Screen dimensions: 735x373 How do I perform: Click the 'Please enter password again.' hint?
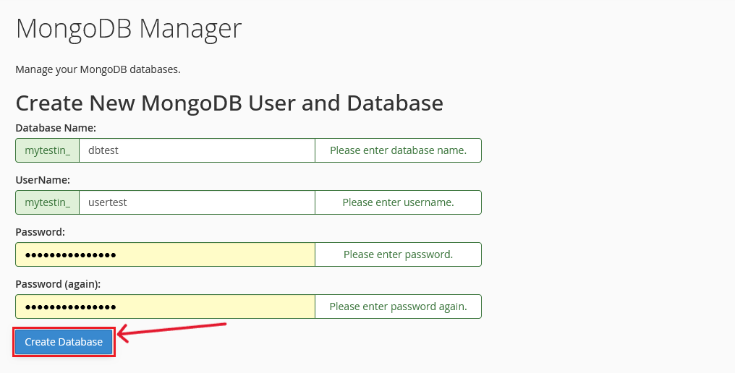[x=398, y=306]
